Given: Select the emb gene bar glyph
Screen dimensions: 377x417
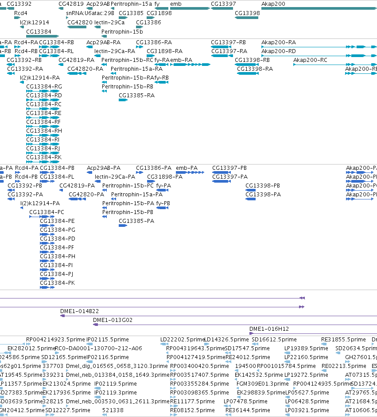Looking at the screenshot, I should 190,8.
